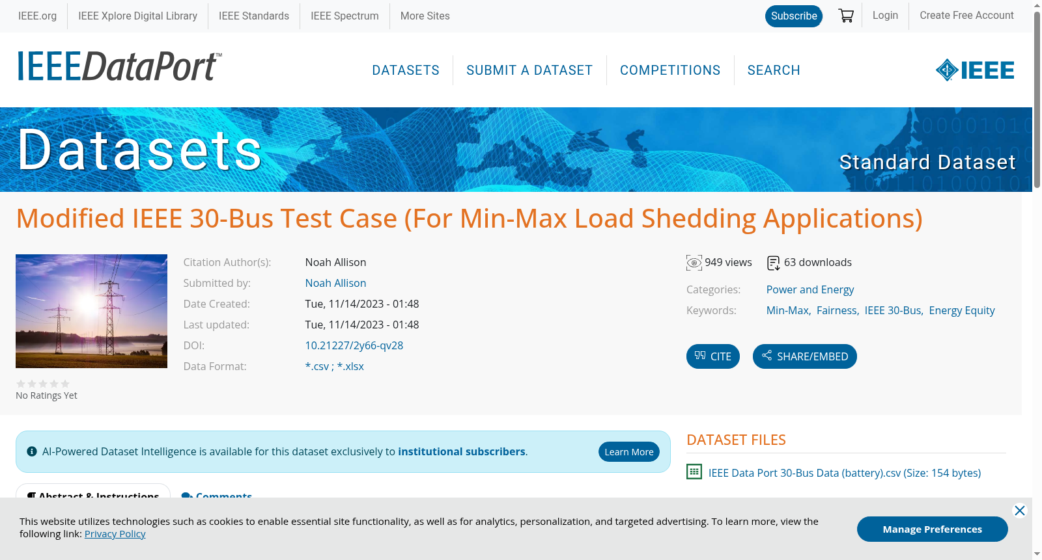The width and height of the screenshot is (1042, 560).
Task: Click Manage Preferences button
Action: pyautogui.click(x=933, y=529)
